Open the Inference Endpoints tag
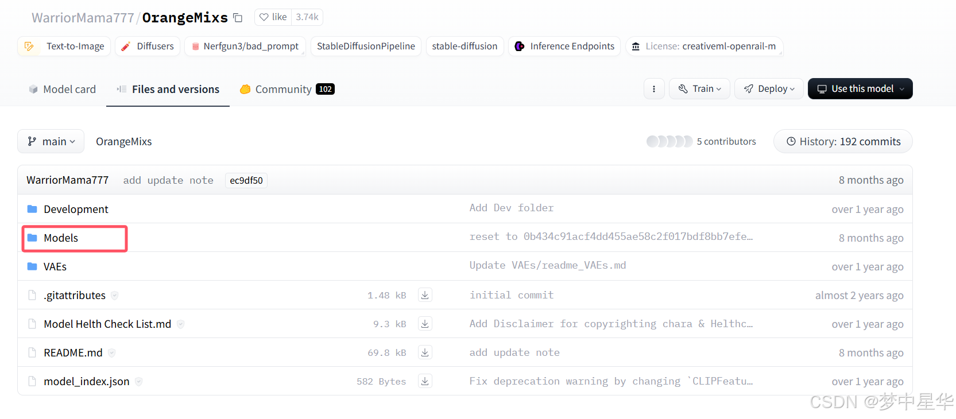956x419 pixels. [564, 46]
